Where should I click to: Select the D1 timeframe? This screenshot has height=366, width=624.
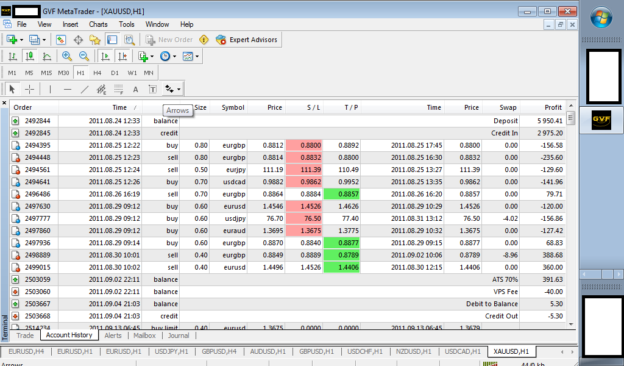[x=115, y=73]
